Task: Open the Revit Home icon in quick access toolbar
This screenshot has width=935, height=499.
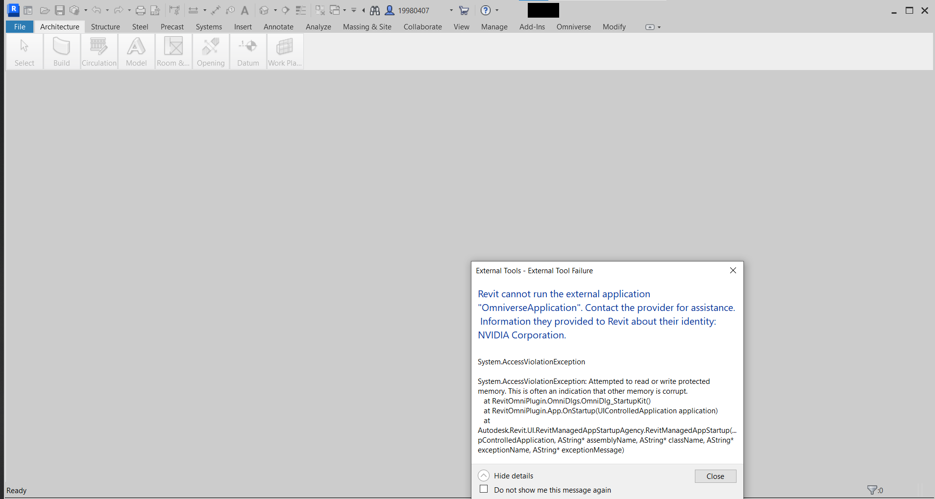Action: [28, 10]
